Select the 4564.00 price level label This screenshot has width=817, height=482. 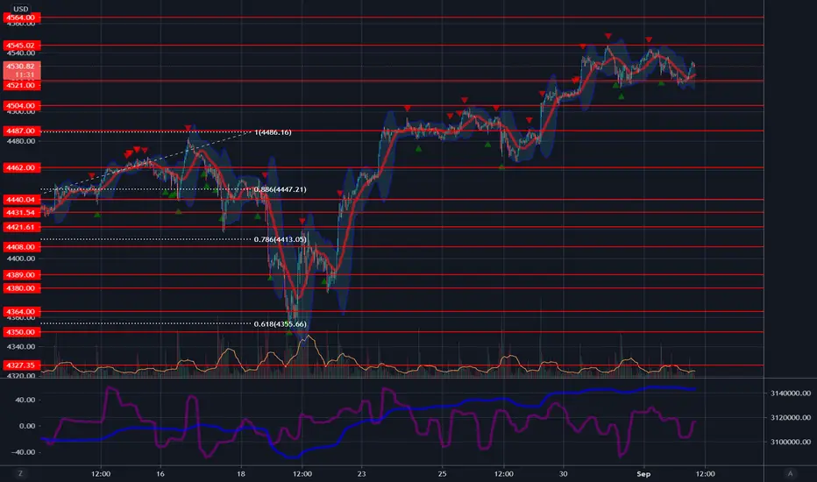point(21,18)
